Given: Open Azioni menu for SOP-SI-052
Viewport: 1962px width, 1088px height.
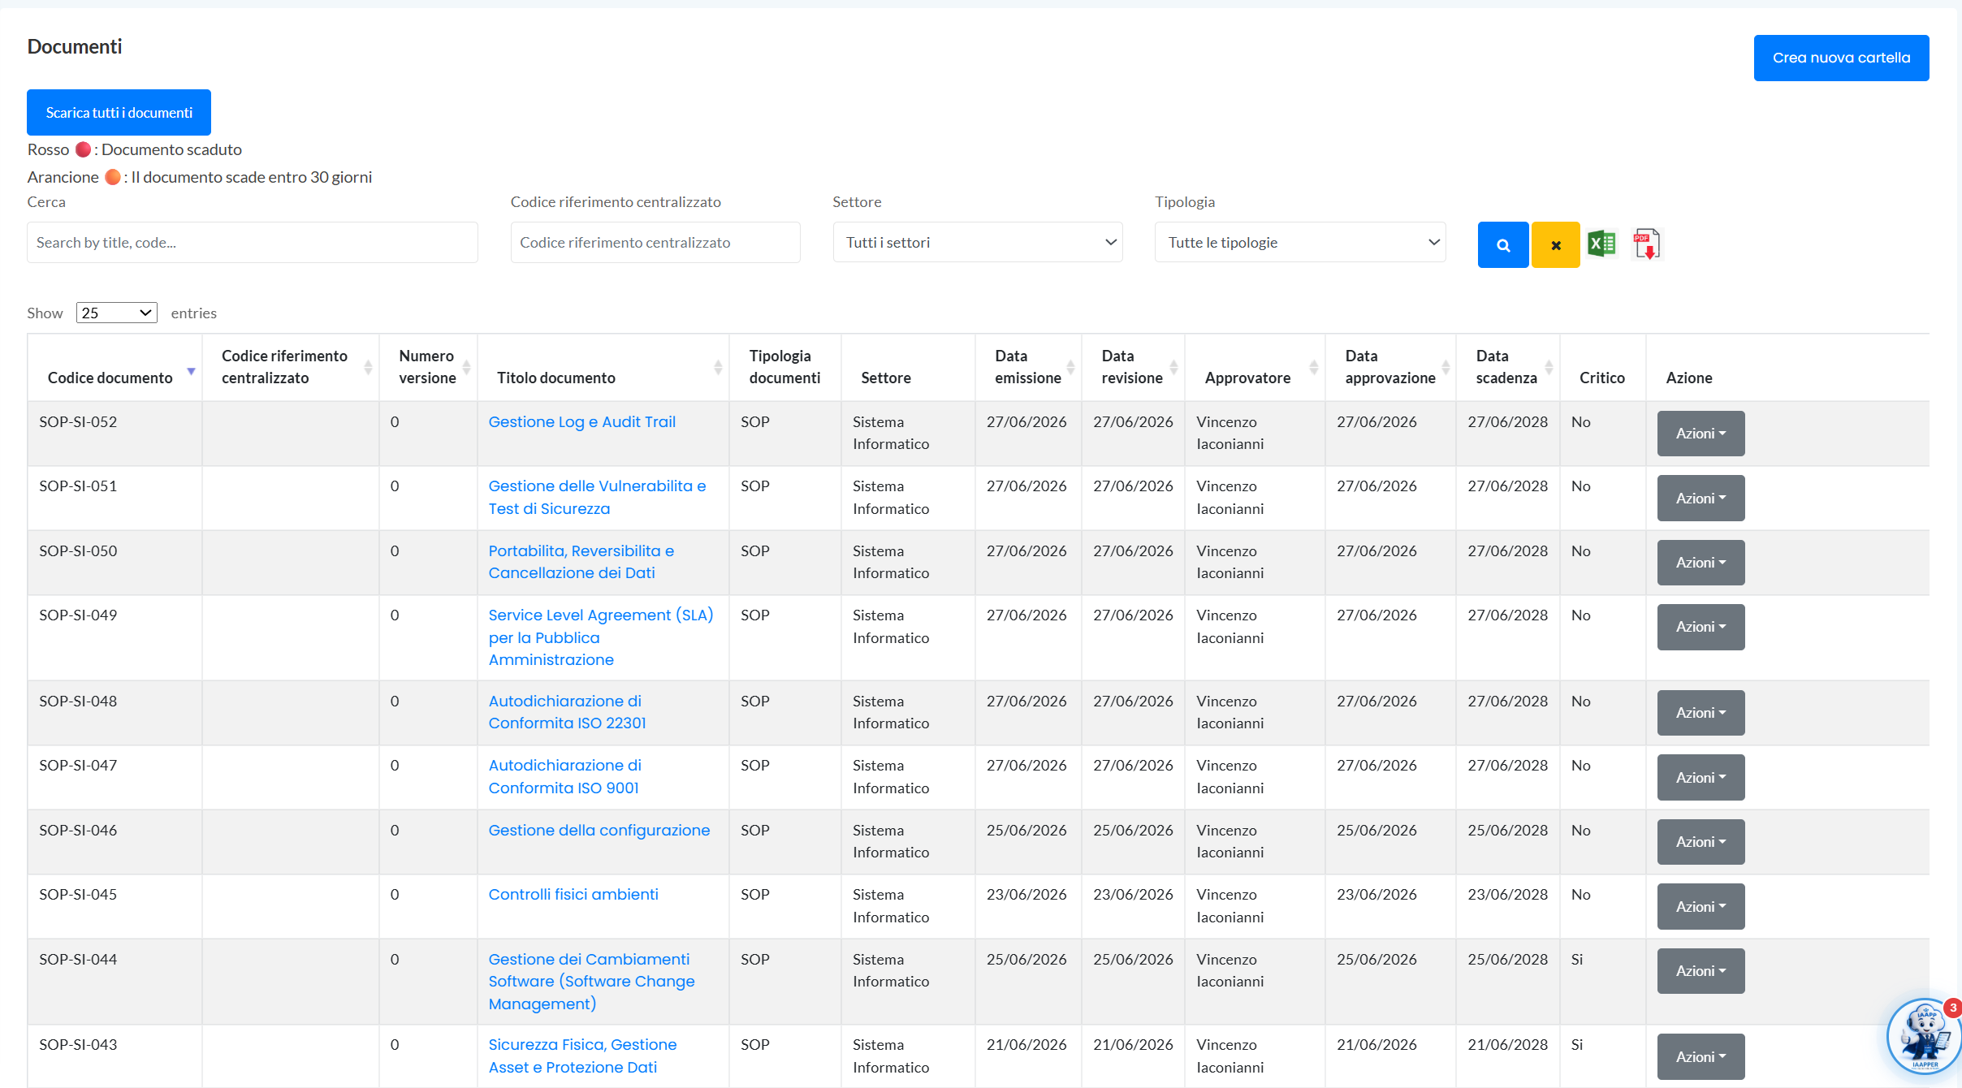Looking at the screenshot, I should point(1701,434).
